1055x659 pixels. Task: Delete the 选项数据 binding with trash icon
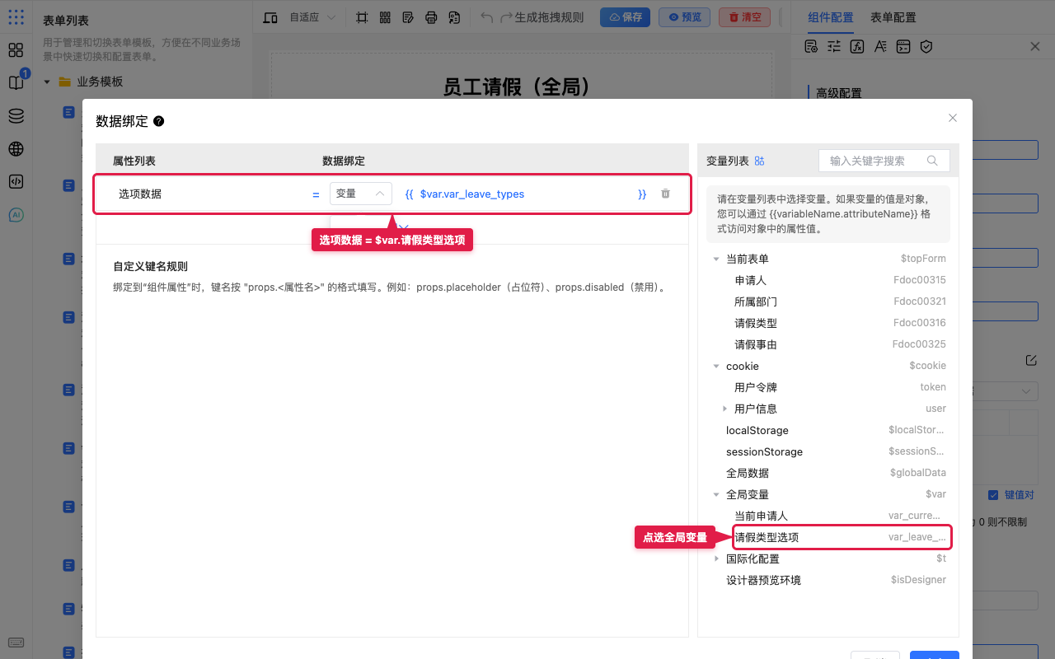665,194
